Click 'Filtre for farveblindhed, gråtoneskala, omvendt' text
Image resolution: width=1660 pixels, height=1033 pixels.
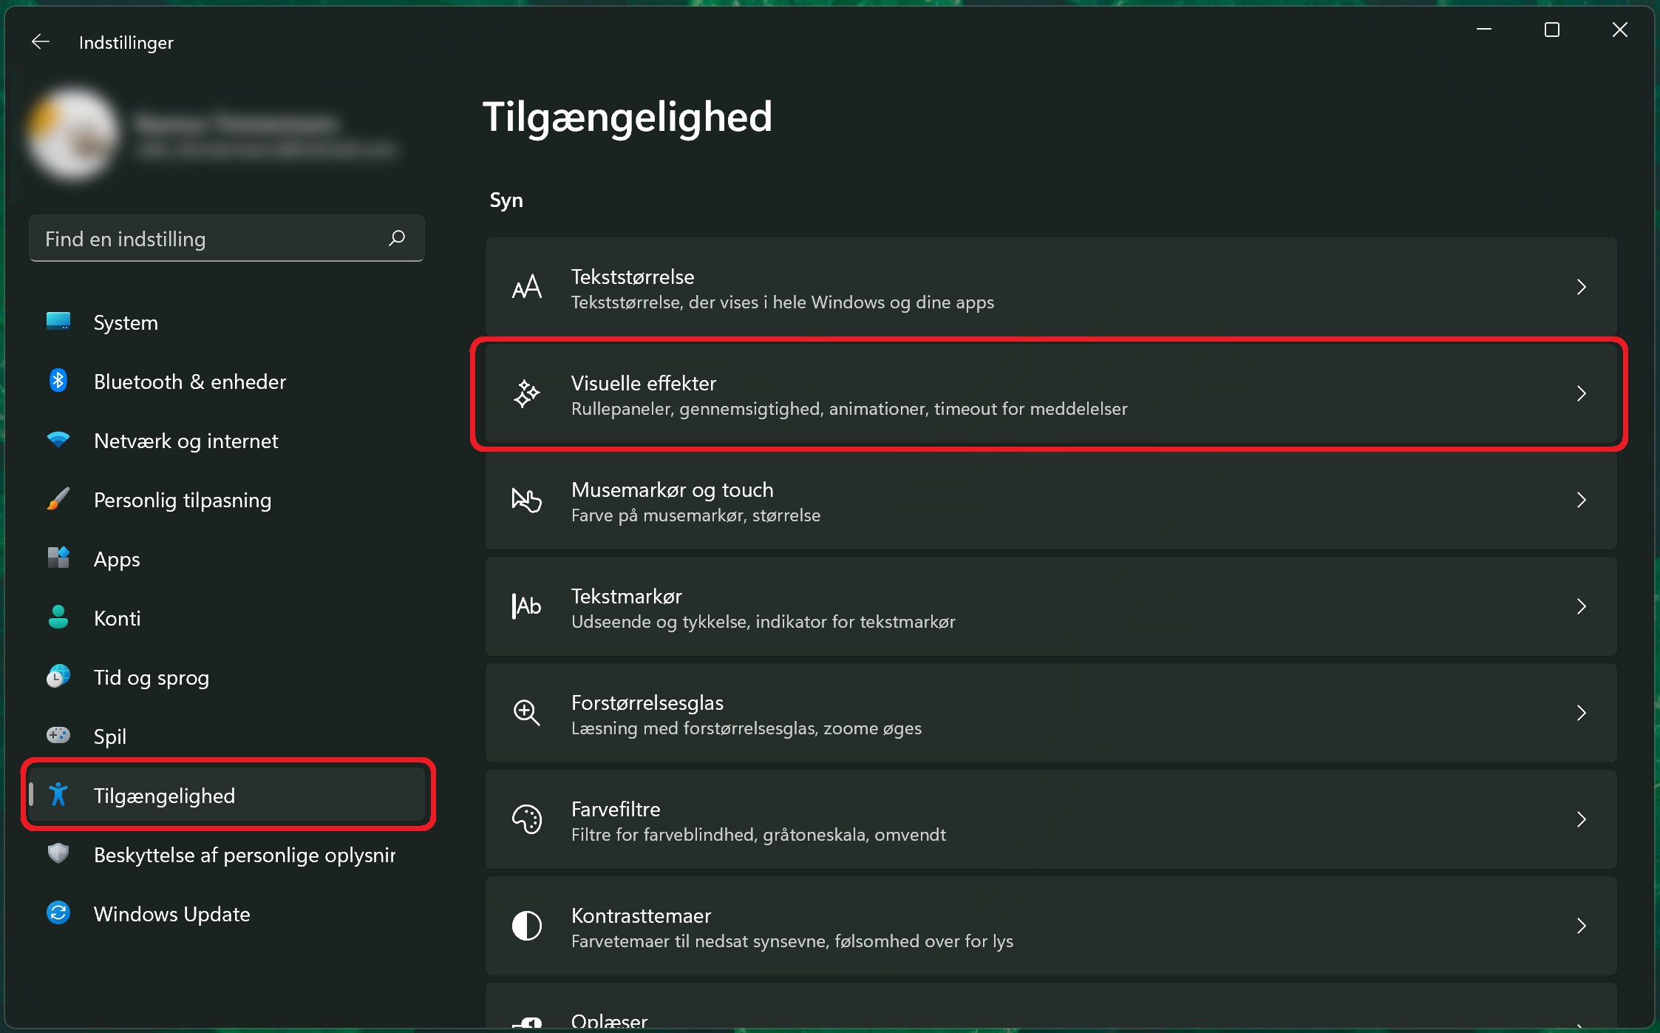point(758,835)
